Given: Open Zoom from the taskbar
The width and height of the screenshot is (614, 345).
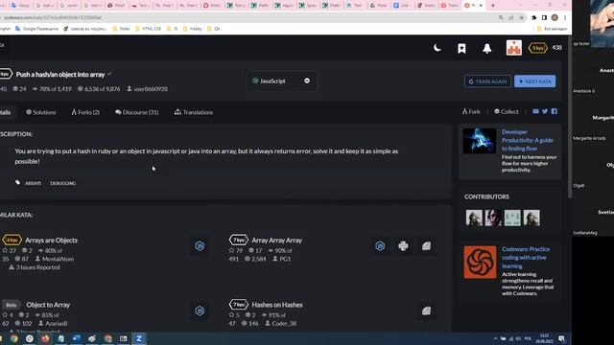Looking at the screenshot, I should [x=138, y=338].
